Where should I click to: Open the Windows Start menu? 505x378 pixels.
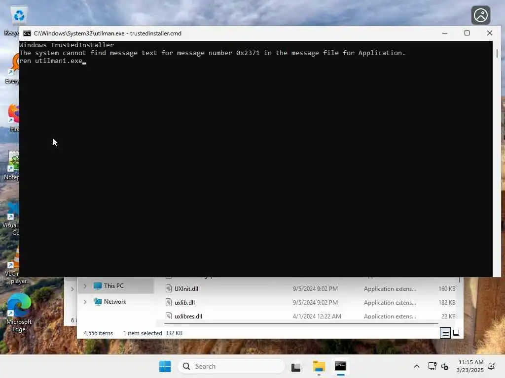(165, 366)
